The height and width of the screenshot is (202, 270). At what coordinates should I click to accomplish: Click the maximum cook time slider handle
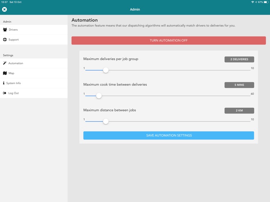(x=99, y=96)
